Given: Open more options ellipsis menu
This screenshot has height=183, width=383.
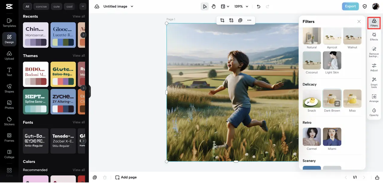Looking at the screenshot, I should coord(249,20).
